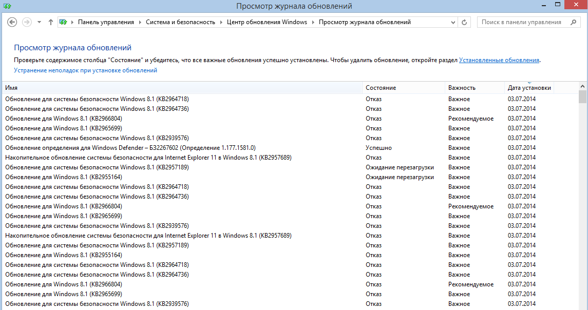This screenshot has height=310, width=588.
Task: Open Система и безопасность breadcrumb
Action: [180, 22]
